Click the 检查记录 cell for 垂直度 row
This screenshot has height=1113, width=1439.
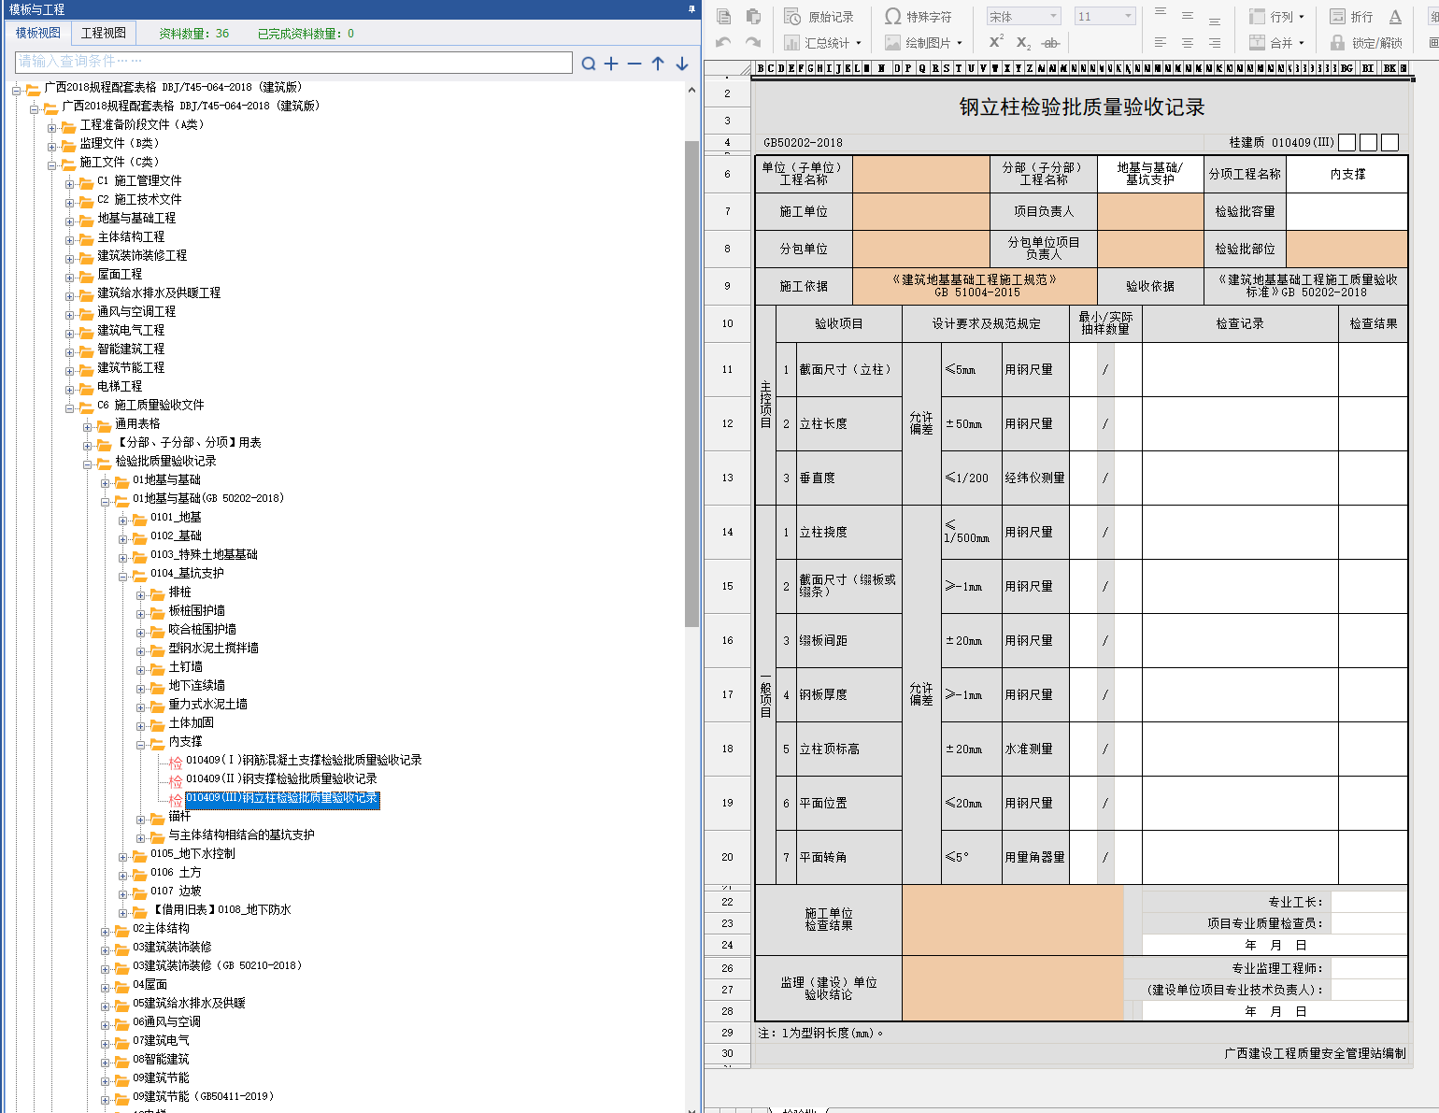(1240, 478)
